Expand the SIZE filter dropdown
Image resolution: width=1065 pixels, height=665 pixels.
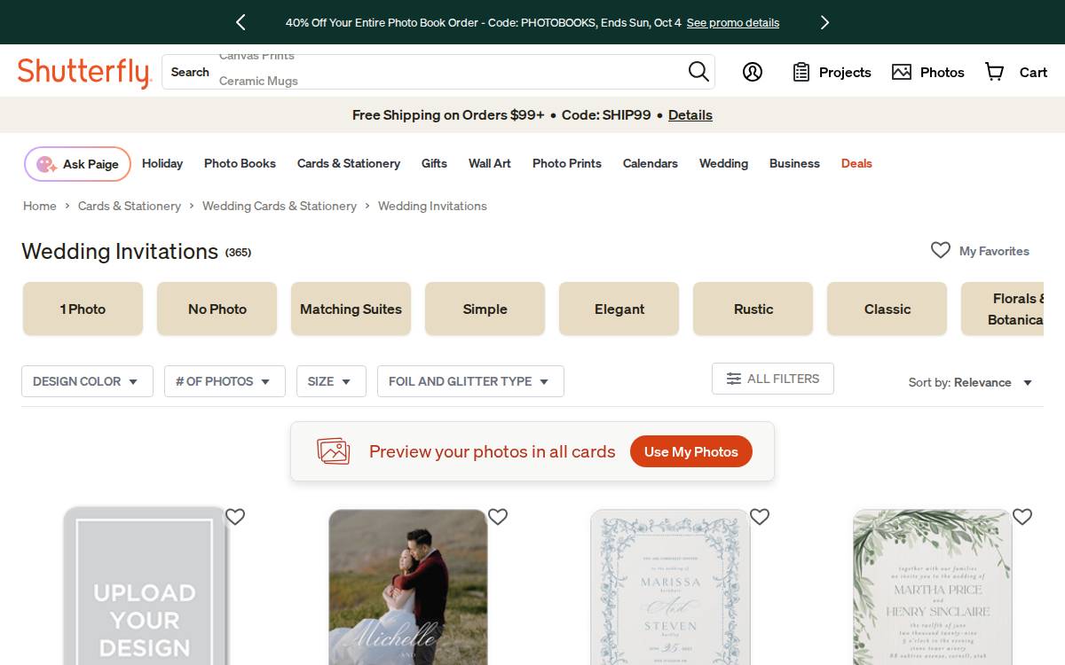[x=331, y=381]
